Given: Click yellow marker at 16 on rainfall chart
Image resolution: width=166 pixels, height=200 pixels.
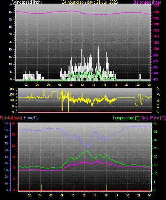Looking at the screenshot, I should click(106, 188).
